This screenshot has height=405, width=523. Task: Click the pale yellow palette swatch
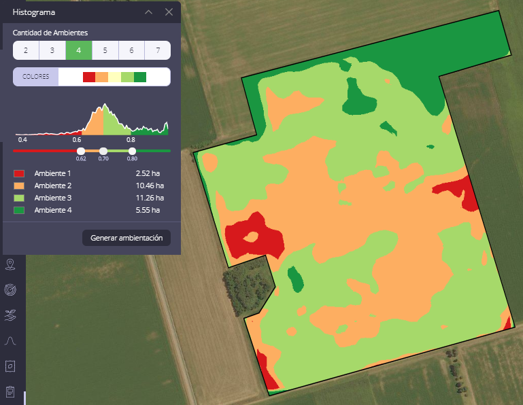pyautogui.click(x=114, y=77)
